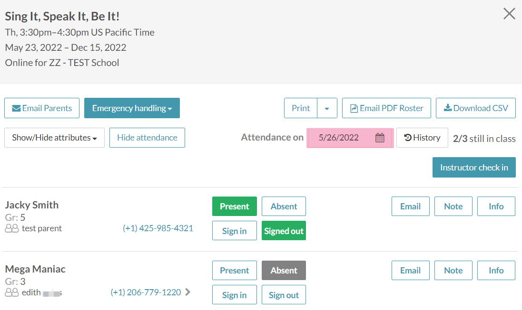Image resolution: width=522 pixels, height=310 pixels.
Task: Click the PDF share icon on Email PDF Roster
Action: [x=354, y=108]
